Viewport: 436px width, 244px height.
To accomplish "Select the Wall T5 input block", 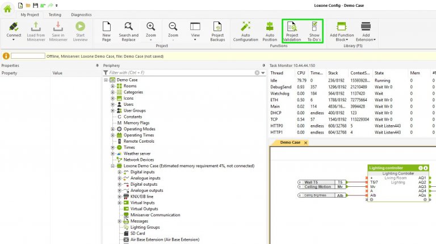I will (322, 182).
